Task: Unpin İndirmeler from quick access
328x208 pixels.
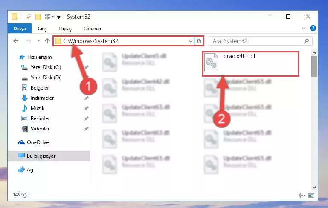Action: tap(86, 98)
